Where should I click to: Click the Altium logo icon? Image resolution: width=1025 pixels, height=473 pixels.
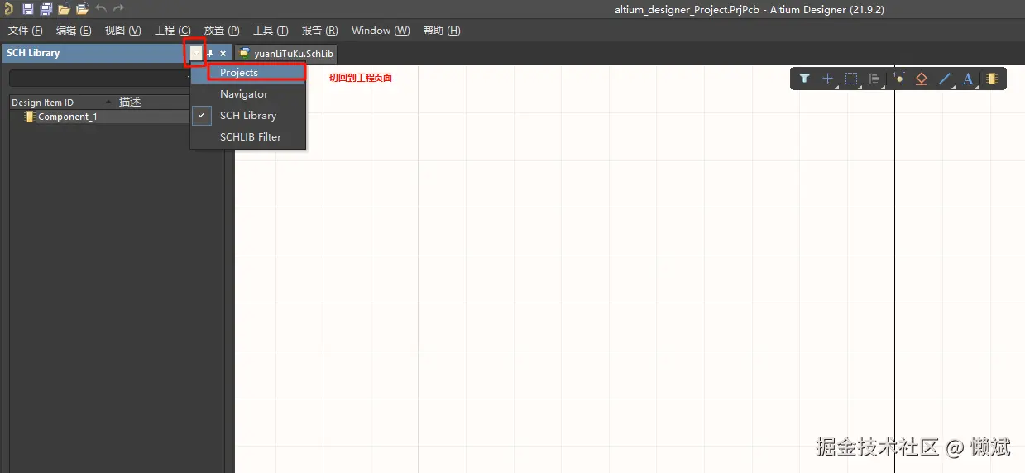pyautogui.click(x=8, y=9)
